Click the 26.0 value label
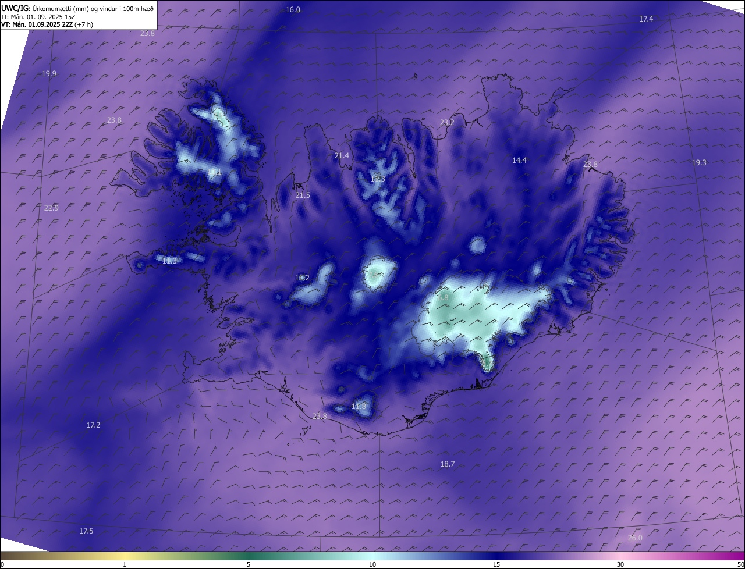Viewport: 745px width, 569px height. pos(635,538)
